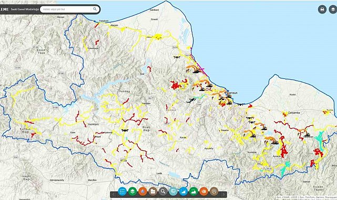Click the Yakakent label on the coast
337x200 pixels.
tap(104, 21)
